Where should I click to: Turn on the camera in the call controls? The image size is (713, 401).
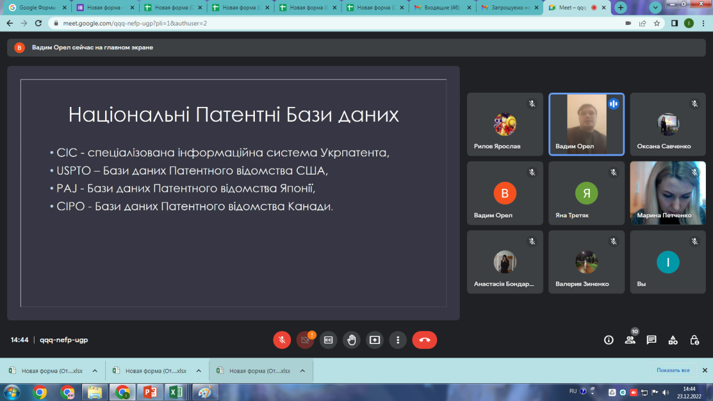click(305, 340)
